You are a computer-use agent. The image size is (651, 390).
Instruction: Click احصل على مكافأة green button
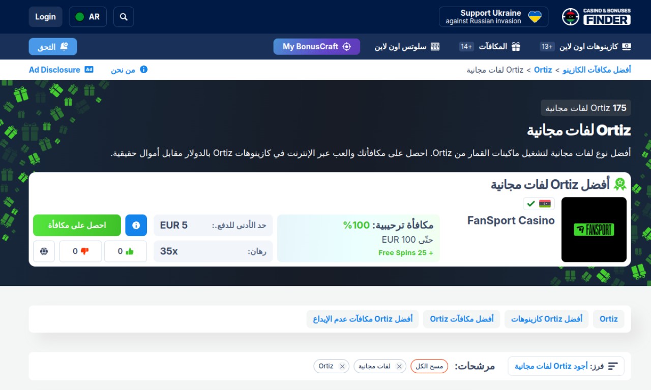click(x=77, y=225)
